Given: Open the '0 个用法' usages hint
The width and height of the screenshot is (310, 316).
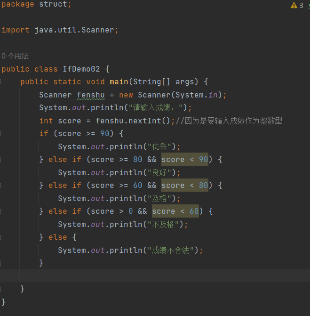Looking at the screenshot, I should click(15, 56).
